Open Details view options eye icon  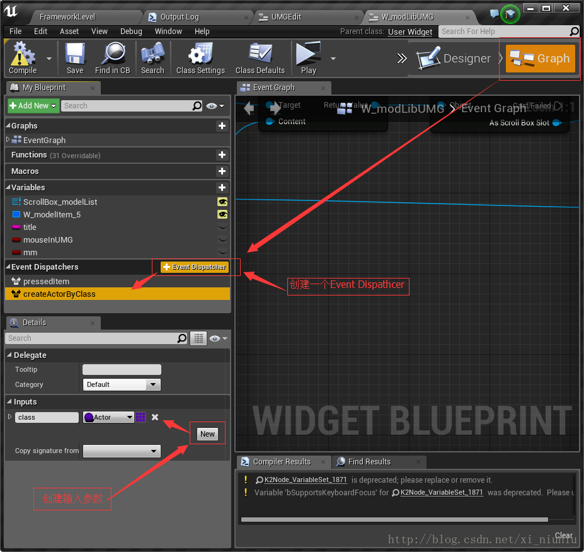click(218, 338)
